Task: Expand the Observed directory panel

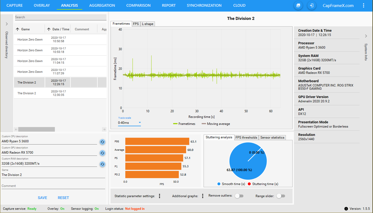Action: tap(7, 24)
